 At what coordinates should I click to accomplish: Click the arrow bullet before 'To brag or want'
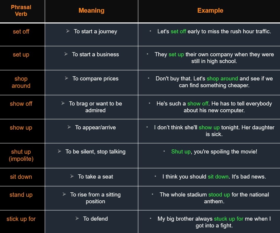(63, 103)
